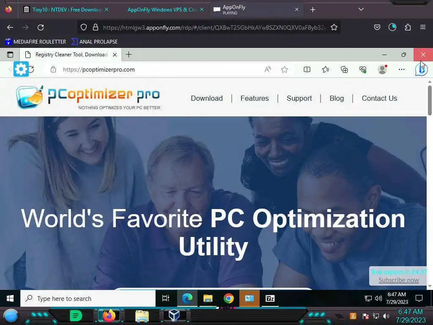Open the Firefox hamburger menu
This screenshot has width=433, height=325.
423,27
